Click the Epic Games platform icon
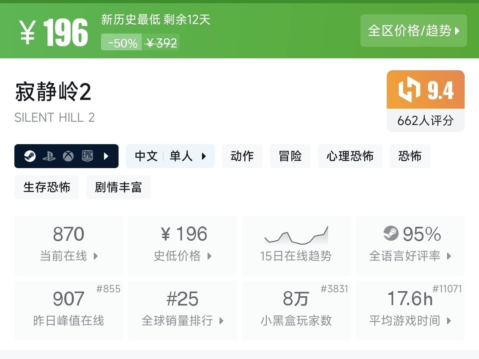Image resolution: width=479 pixels, height=359 pixels. (x=87, y=156)
